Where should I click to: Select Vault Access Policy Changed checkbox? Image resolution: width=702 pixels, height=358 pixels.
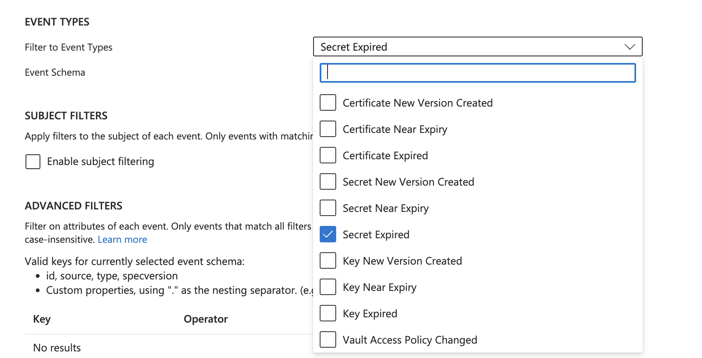(x=328, y=339)
